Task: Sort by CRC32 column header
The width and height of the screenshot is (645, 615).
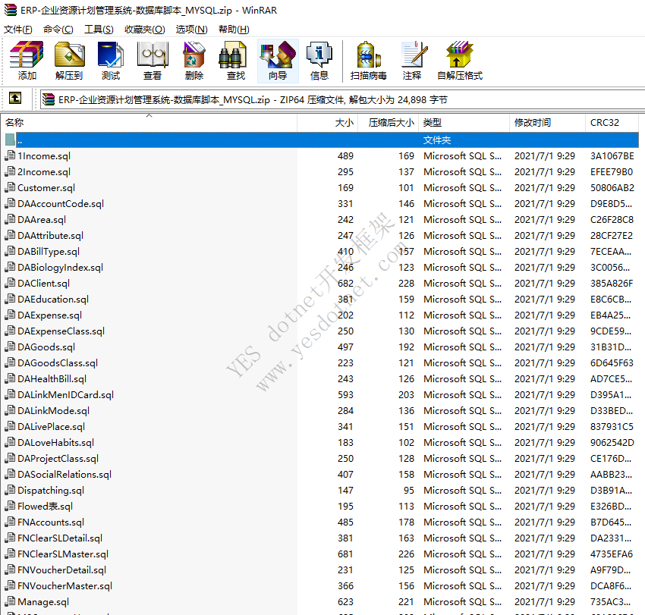Action: [612, 123]
